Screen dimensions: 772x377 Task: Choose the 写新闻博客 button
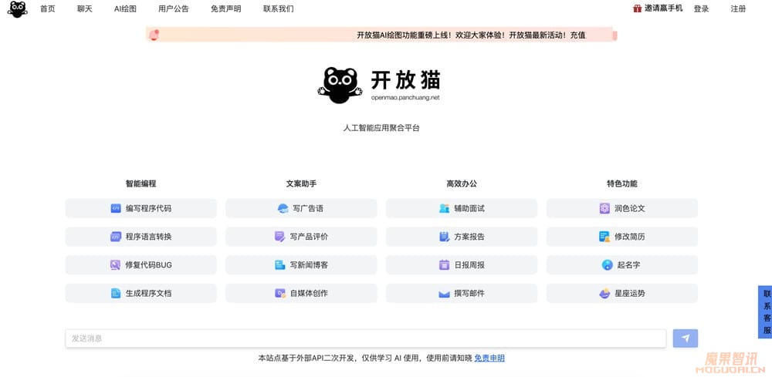(x=301, y=265)
